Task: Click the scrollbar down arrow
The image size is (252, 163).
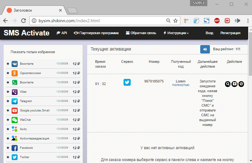Action: pyautogui.click(x=250, y=161)
